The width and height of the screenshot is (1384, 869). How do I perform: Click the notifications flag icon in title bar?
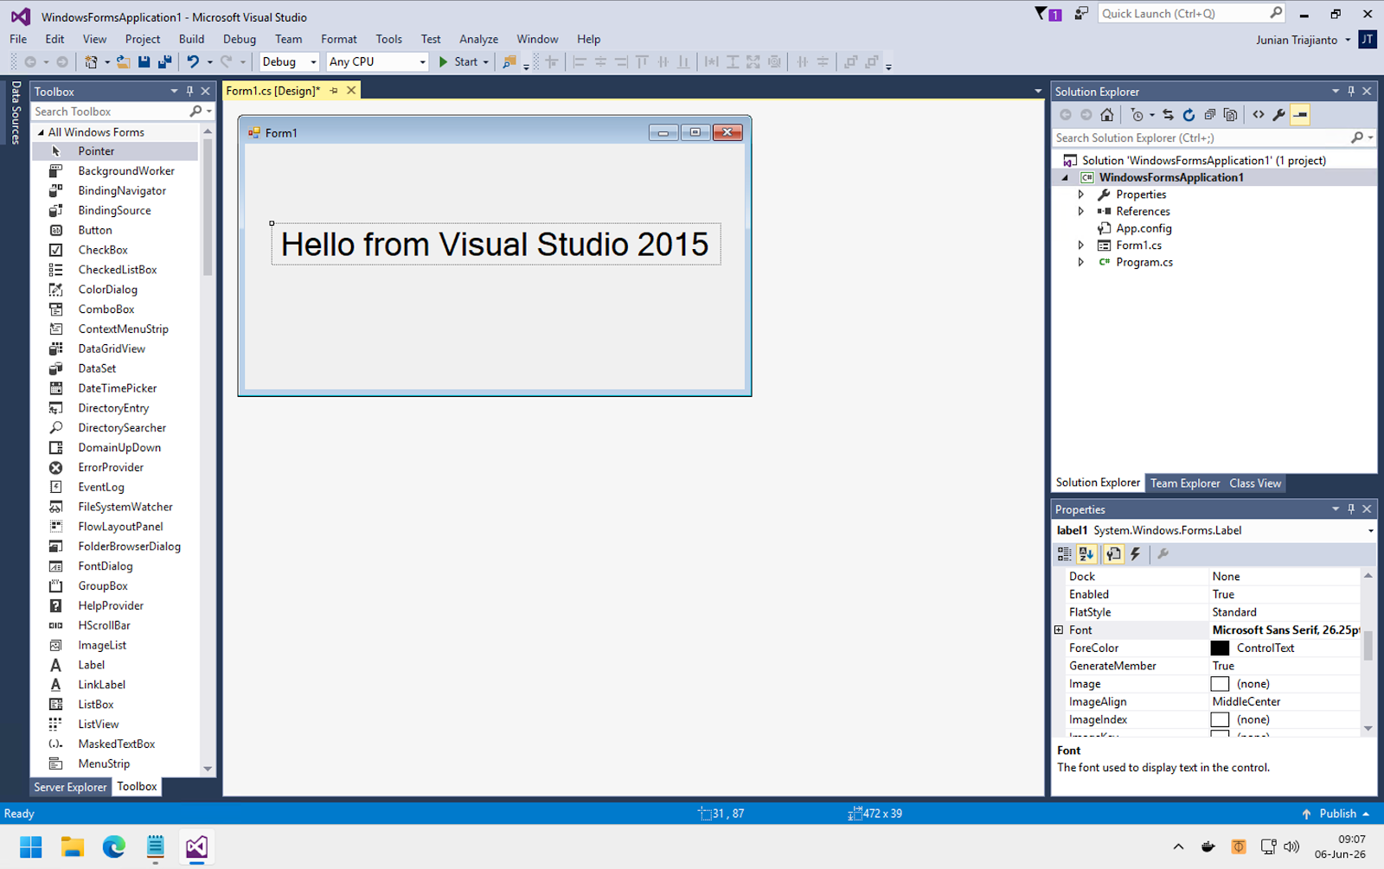(1041, 14)
